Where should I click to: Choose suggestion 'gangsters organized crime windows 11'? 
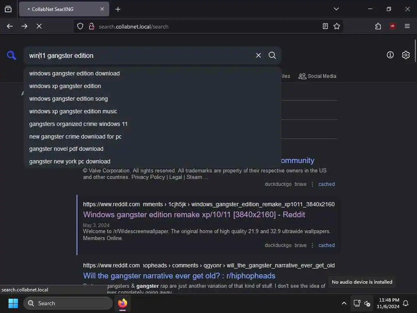(152, 124)
